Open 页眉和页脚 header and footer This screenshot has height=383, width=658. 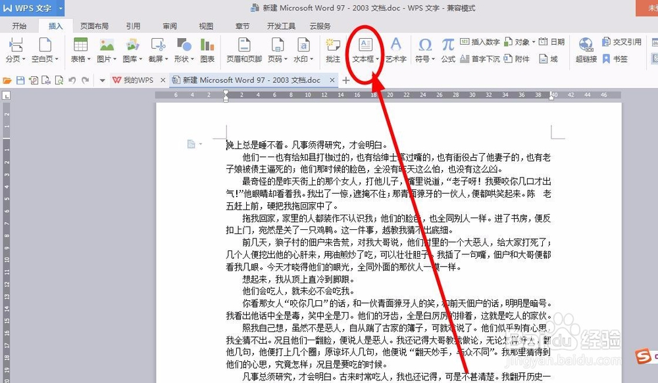[x=243, y=49]
